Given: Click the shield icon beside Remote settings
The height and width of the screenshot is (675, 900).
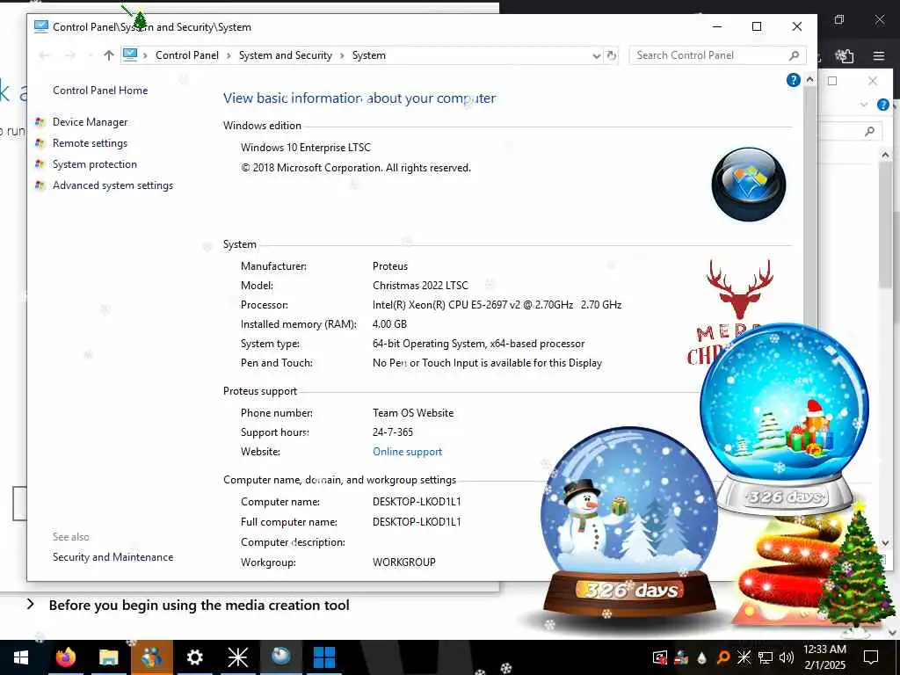Looking at the screenshot, I should pos(40,143).
